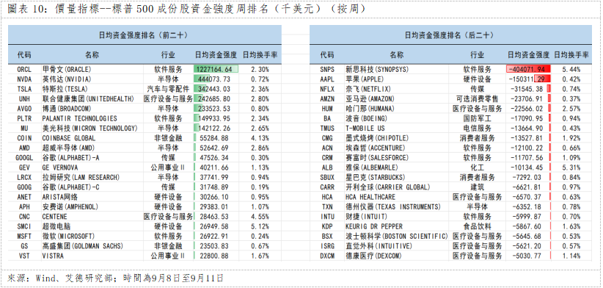Click right table 日均资金强度 column header

point(528,54)
